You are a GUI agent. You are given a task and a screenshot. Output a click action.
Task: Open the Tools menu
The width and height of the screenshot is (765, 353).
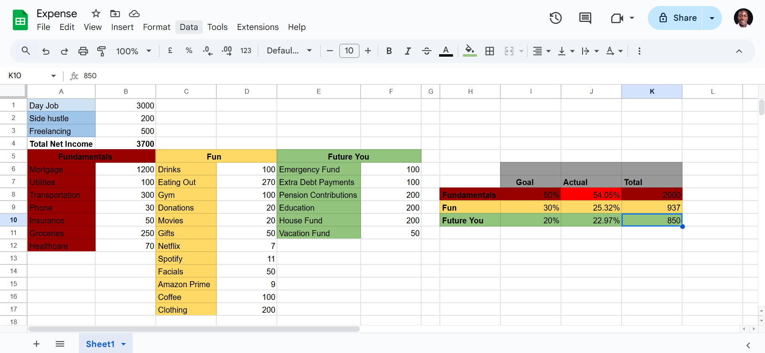(x=217, y=27)
